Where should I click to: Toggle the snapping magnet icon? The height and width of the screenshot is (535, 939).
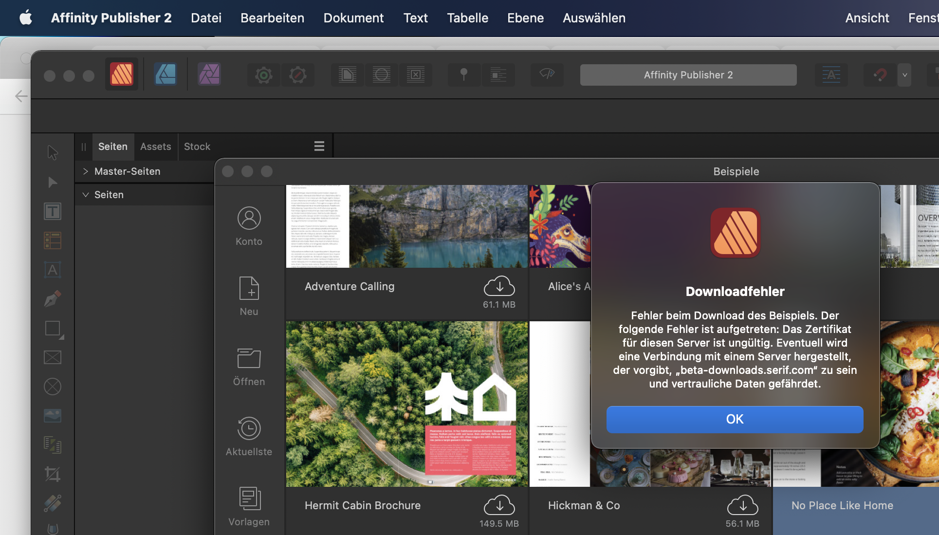(880, 75)
